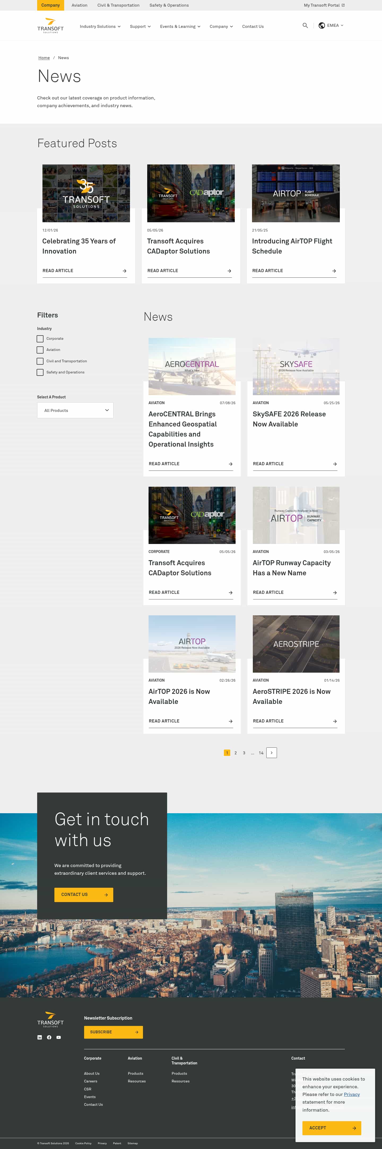
Task: Click the globe region icon
Action: [x=322, y=25]
